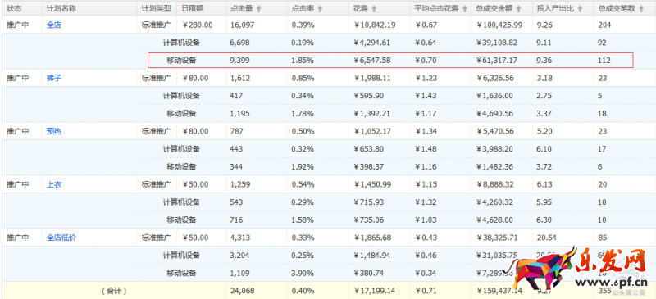Select the highlighted 移动设备 row under 全店
Image resolution: width=656 pixels, height=299 pixels.
390,61
